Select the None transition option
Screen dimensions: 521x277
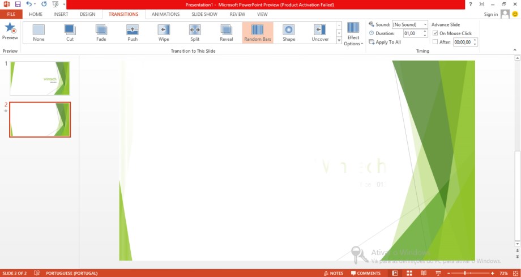click(39, 33)
